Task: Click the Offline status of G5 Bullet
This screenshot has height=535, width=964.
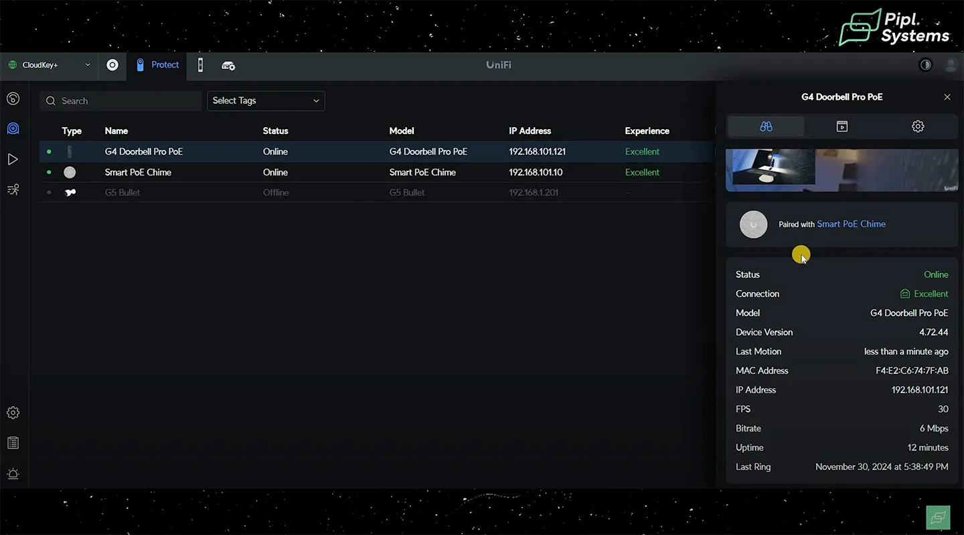Action: pos(276,193)
